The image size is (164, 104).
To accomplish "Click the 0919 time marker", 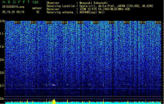I will [x=142, y=22].
